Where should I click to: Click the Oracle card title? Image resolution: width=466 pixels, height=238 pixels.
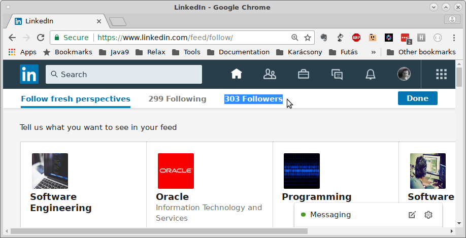(172, 197)
